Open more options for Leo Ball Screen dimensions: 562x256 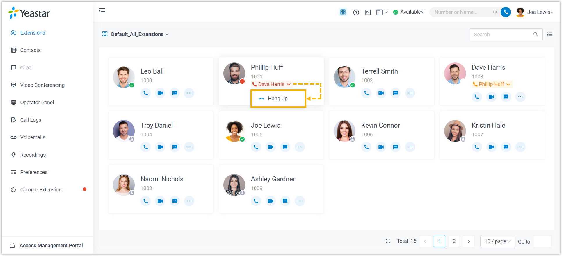[189, 93]
